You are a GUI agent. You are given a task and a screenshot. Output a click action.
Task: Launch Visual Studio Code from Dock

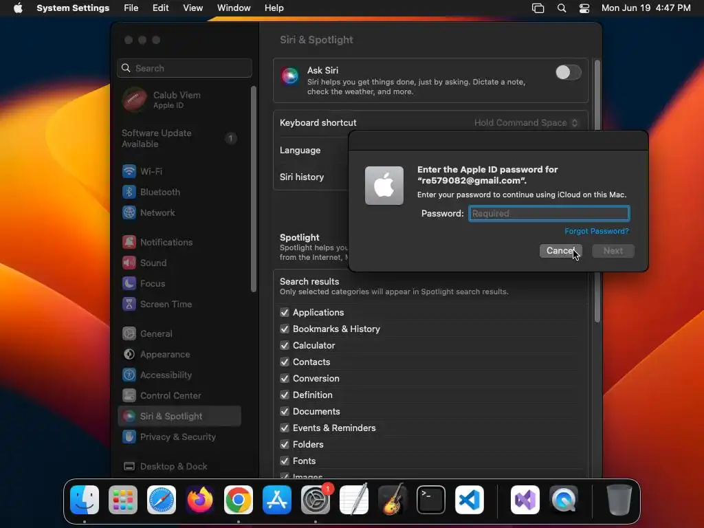[x=470, y=500]
